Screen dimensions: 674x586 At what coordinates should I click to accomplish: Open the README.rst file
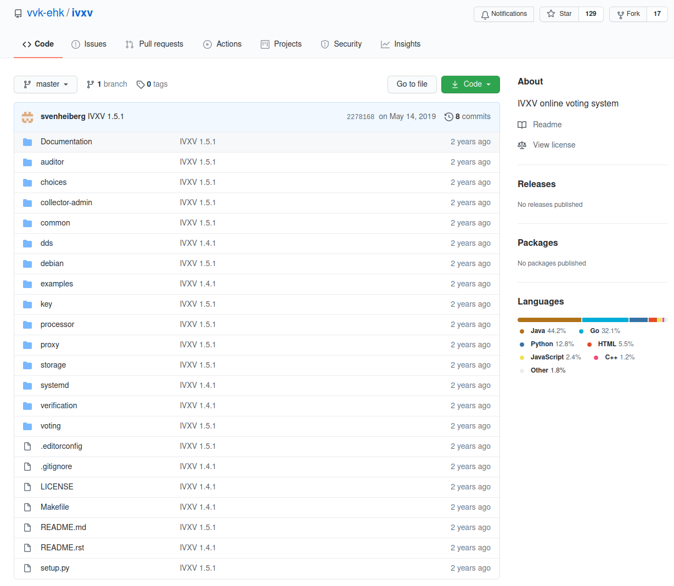pyautogui.click(x=63, y=548)
